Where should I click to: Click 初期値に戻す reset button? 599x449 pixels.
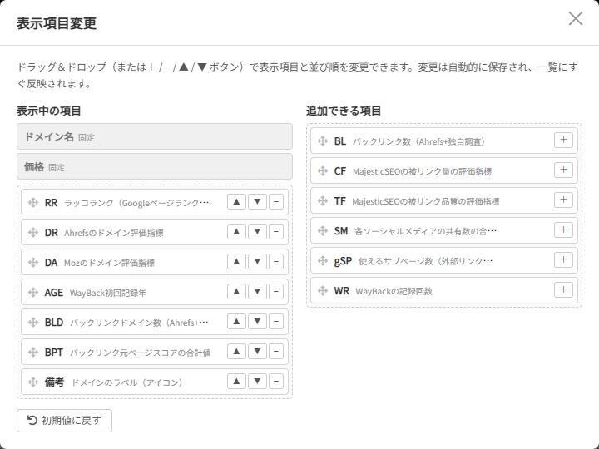click(65, 421)
